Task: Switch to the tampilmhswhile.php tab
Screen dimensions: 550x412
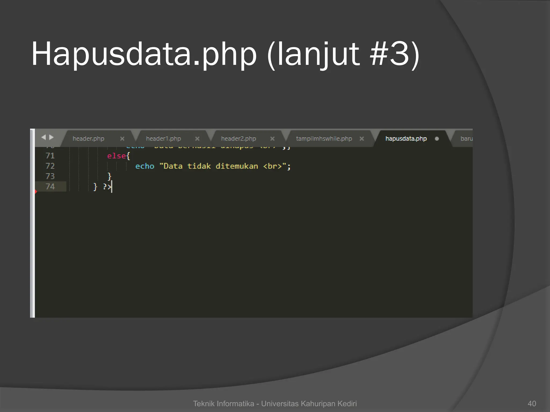Action: click(x=324, y=139)
